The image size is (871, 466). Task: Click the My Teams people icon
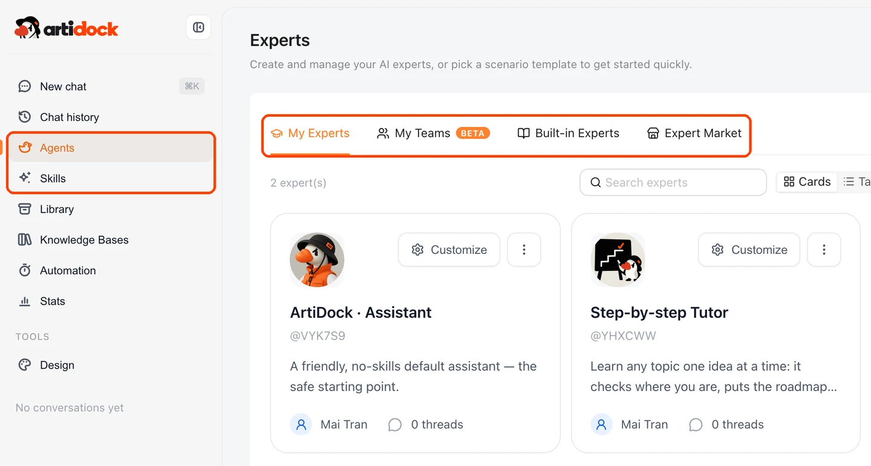pyautogui.click(x=383, y=134)
